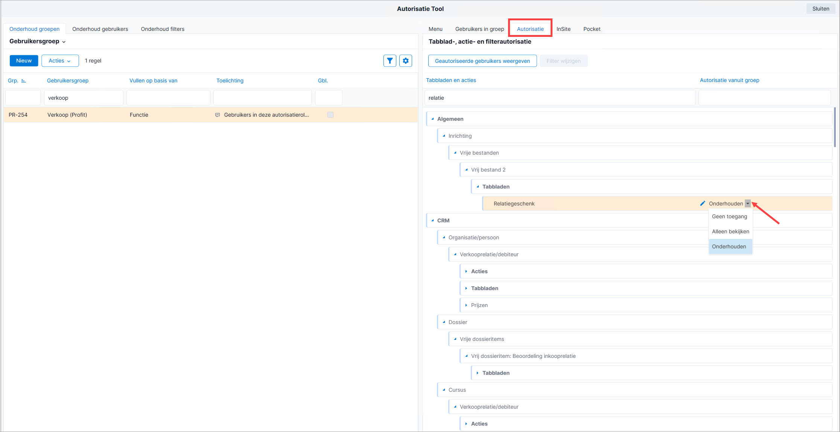Click the comment icon in Toelichting column
The image size is (840, 432).
coord(217,115)
